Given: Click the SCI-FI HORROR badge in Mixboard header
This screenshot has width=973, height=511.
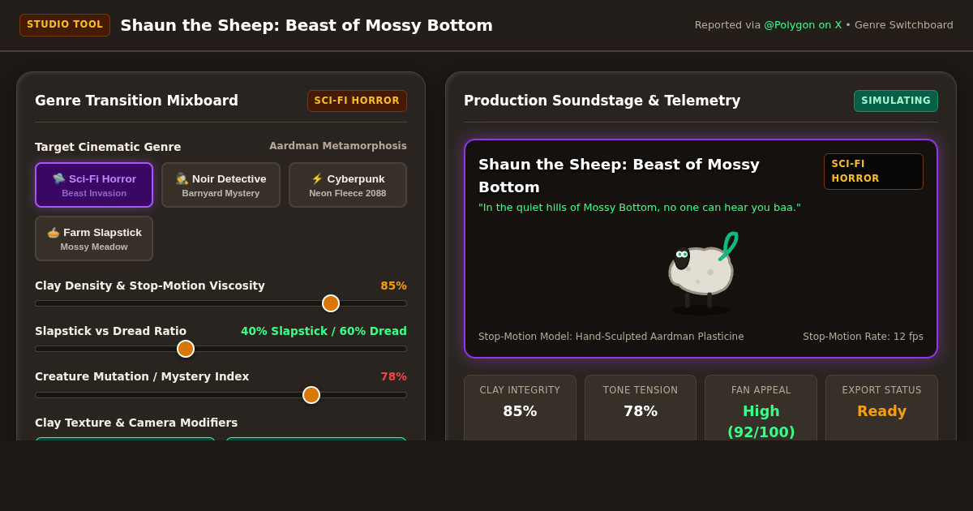Looking at the screenshot, I should (x=357, y=101).
